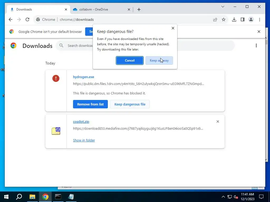This screenshot has height=202, width=270.
Task: Switch to the collabvm - OneDrive tab
Action: click(101, 9)
